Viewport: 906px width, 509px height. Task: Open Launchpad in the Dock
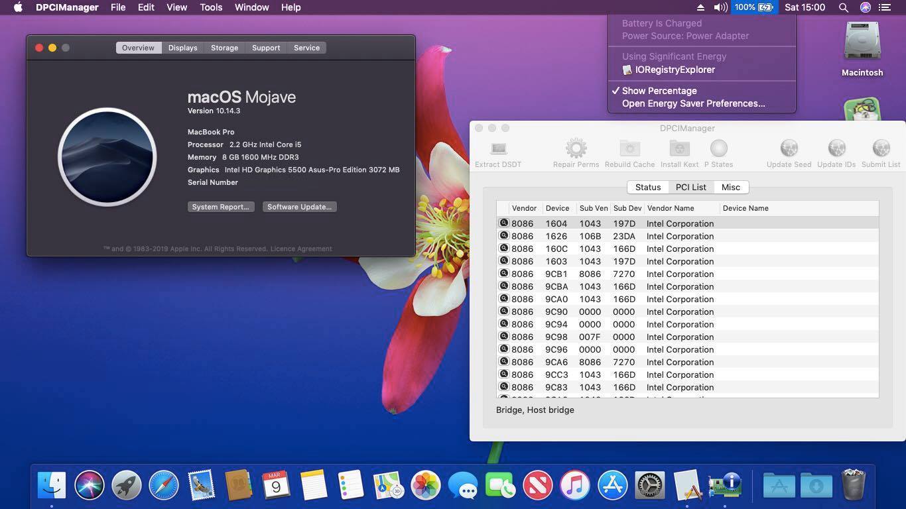(x=126, y=486)
